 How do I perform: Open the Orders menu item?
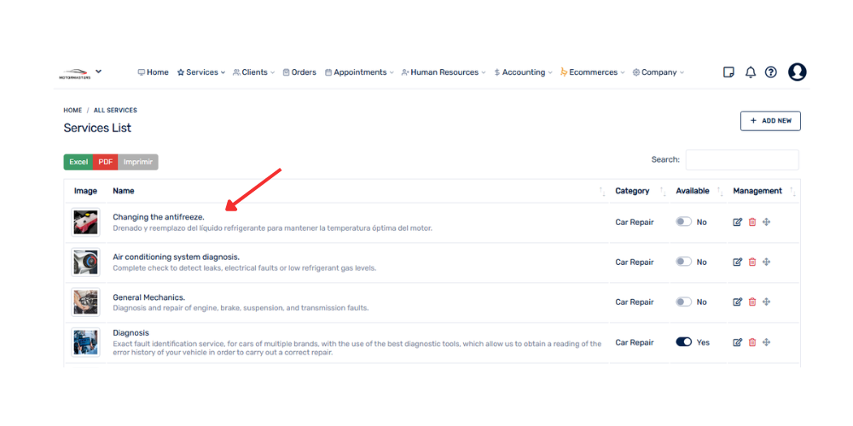click(x=299, y=72)
